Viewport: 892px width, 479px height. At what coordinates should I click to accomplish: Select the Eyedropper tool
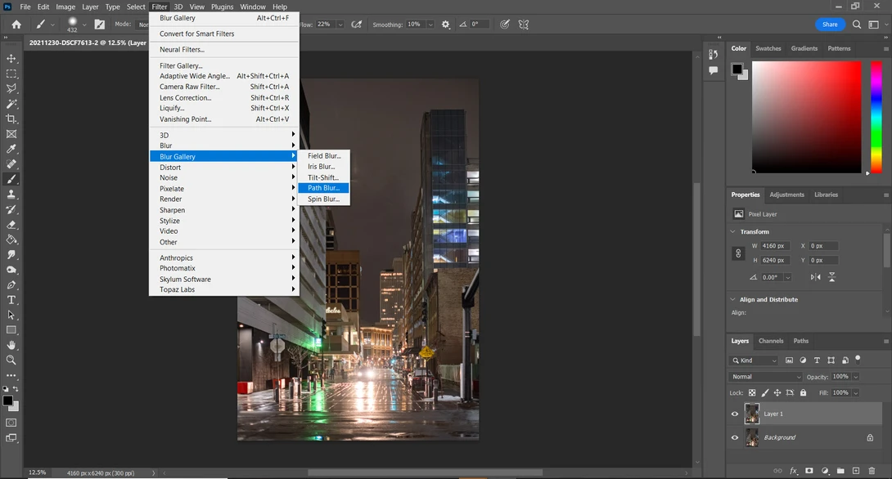point(11,149)
